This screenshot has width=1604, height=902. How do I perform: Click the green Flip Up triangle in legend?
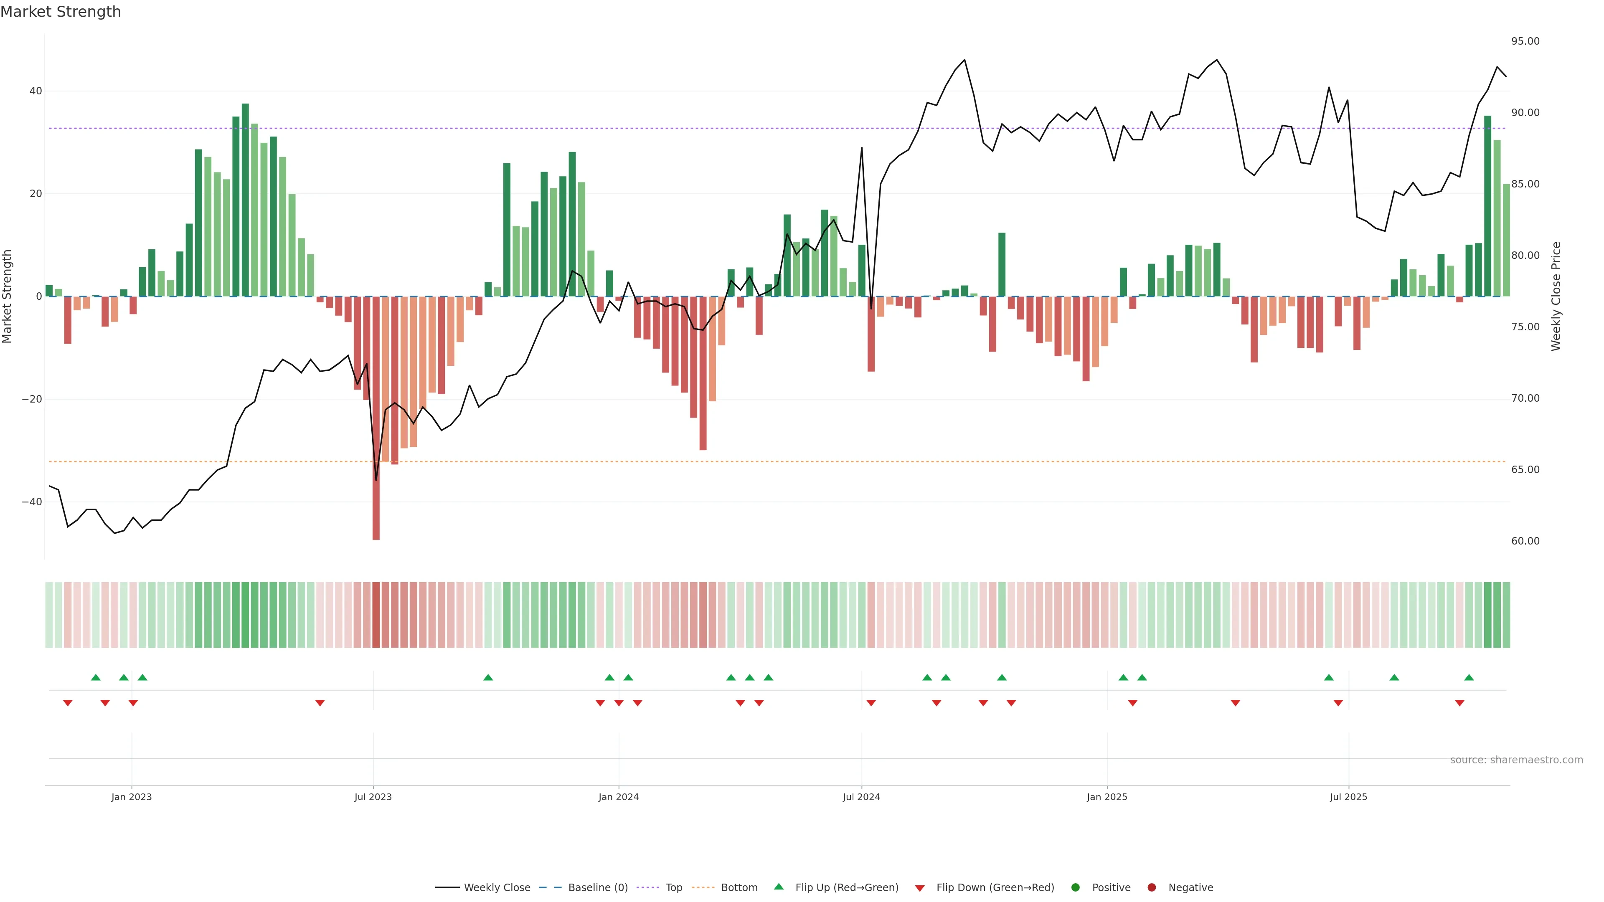778,887
